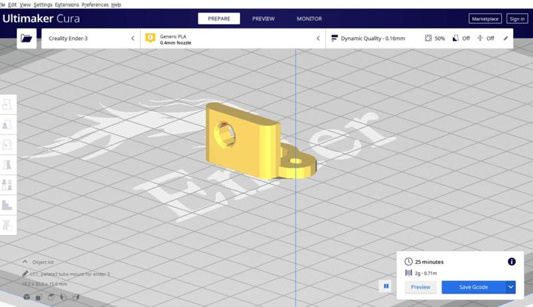Open the Extensions menu
Screen dimensions: 533x307
coord(67,5)
